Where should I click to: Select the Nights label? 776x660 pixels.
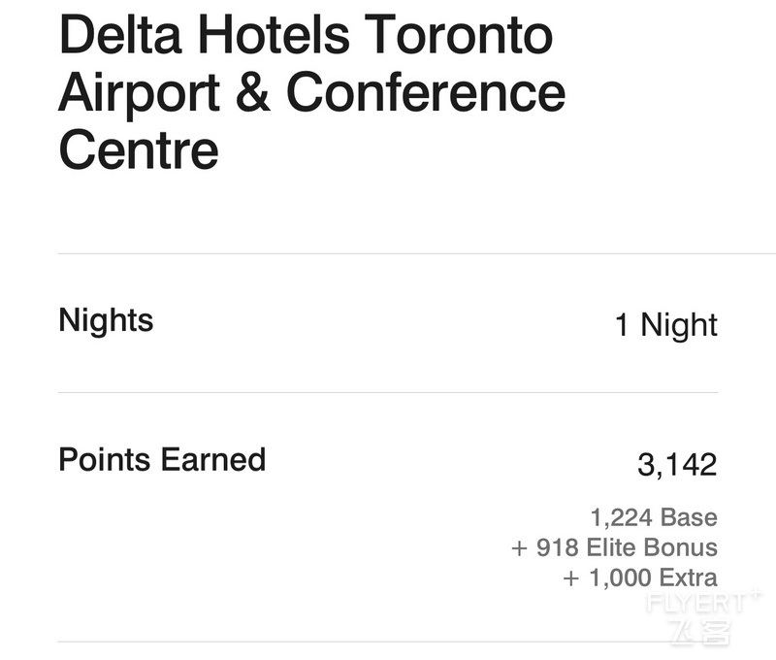106,321
